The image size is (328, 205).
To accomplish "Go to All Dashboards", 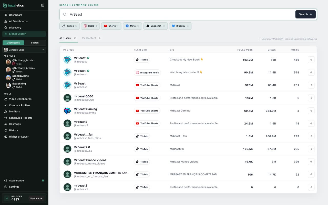I will pyautogui.click(x=24, y=21).
